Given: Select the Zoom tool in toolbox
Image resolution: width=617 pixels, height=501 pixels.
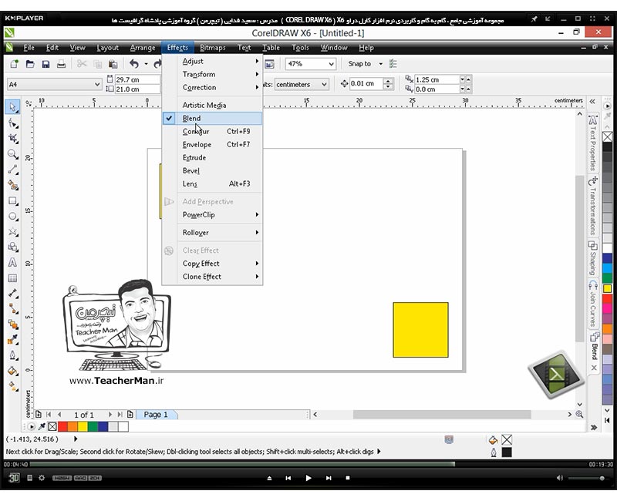Looking at the screenshot, I should pos(12,154).
